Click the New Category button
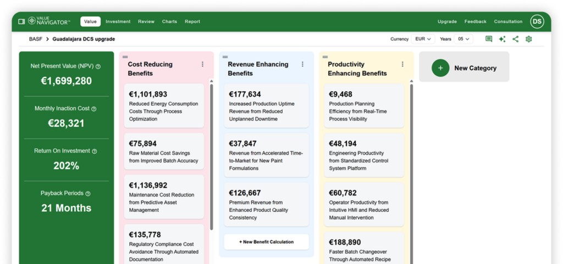The image size is (563, 264). click(x=464, y=68)
